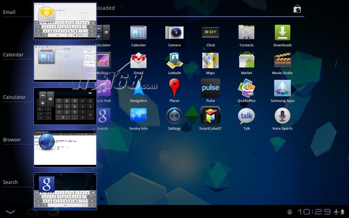Image resolution: width=349 pixels, height=218 pixels.
Task: Open the Movie Studio app
Action: [x=282, y=61]
